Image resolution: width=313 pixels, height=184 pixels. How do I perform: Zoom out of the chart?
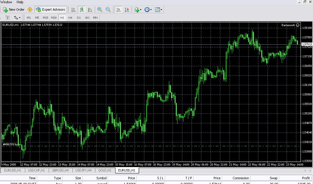108,10
